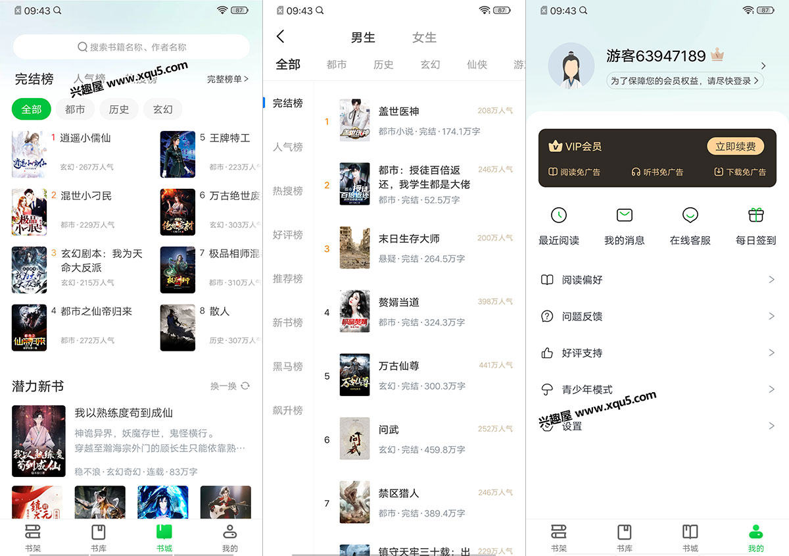Tap 听书免广告 headphone icon in VIP card
The width and height of the screenshot is (789, 556).
636,172
